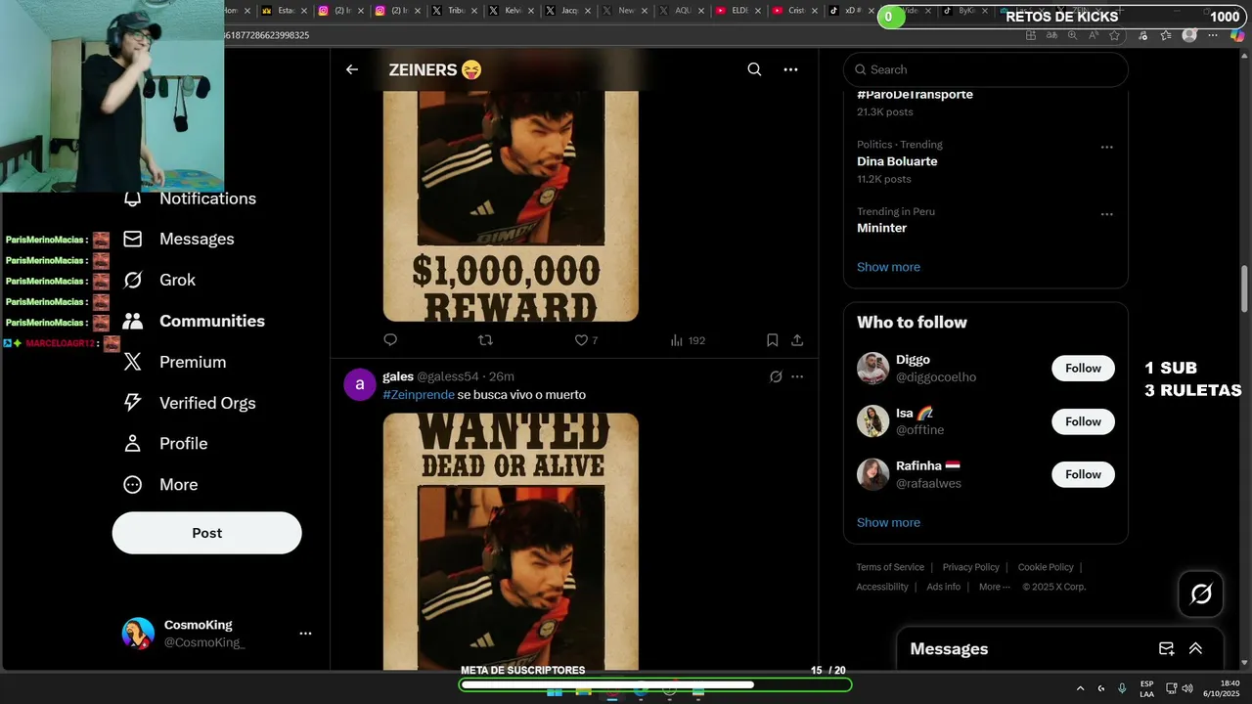The width and height of the screenshot is (1252, 704).
Task: View analytics showing 192 views
Action: click(x=688, y=340)
